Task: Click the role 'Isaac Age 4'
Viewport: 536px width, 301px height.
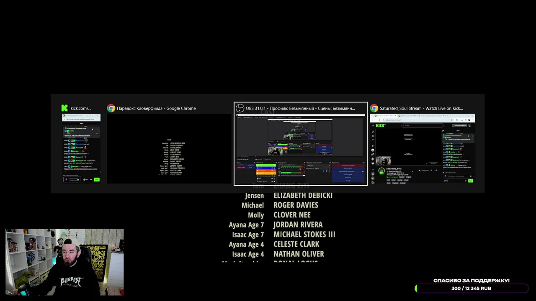Action: (x=248, y=254)
